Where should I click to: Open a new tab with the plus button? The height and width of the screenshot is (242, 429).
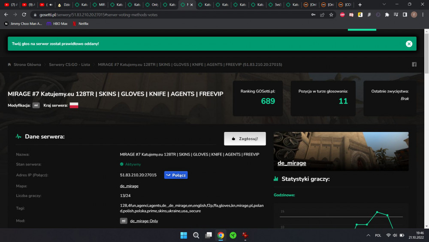click(360, 5)
